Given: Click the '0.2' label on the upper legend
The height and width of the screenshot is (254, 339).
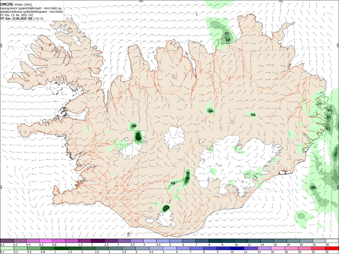Looking at the screenshot, I should click(2, 245).
